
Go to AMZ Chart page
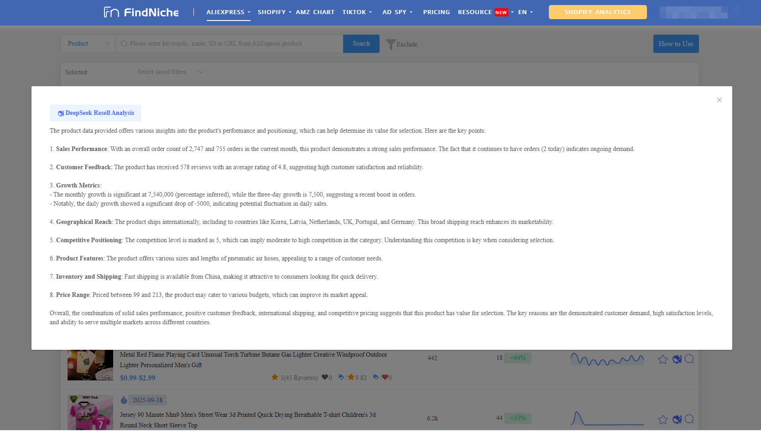(315, 12)
